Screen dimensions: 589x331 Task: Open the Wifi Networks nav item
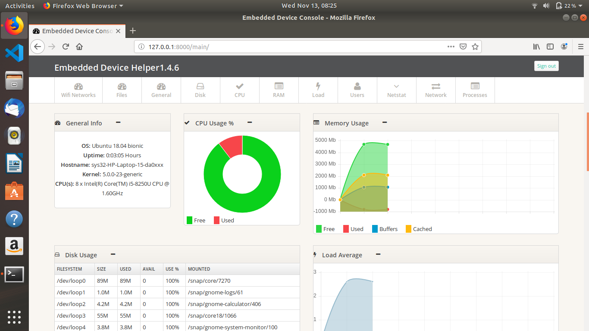(78, 90)
